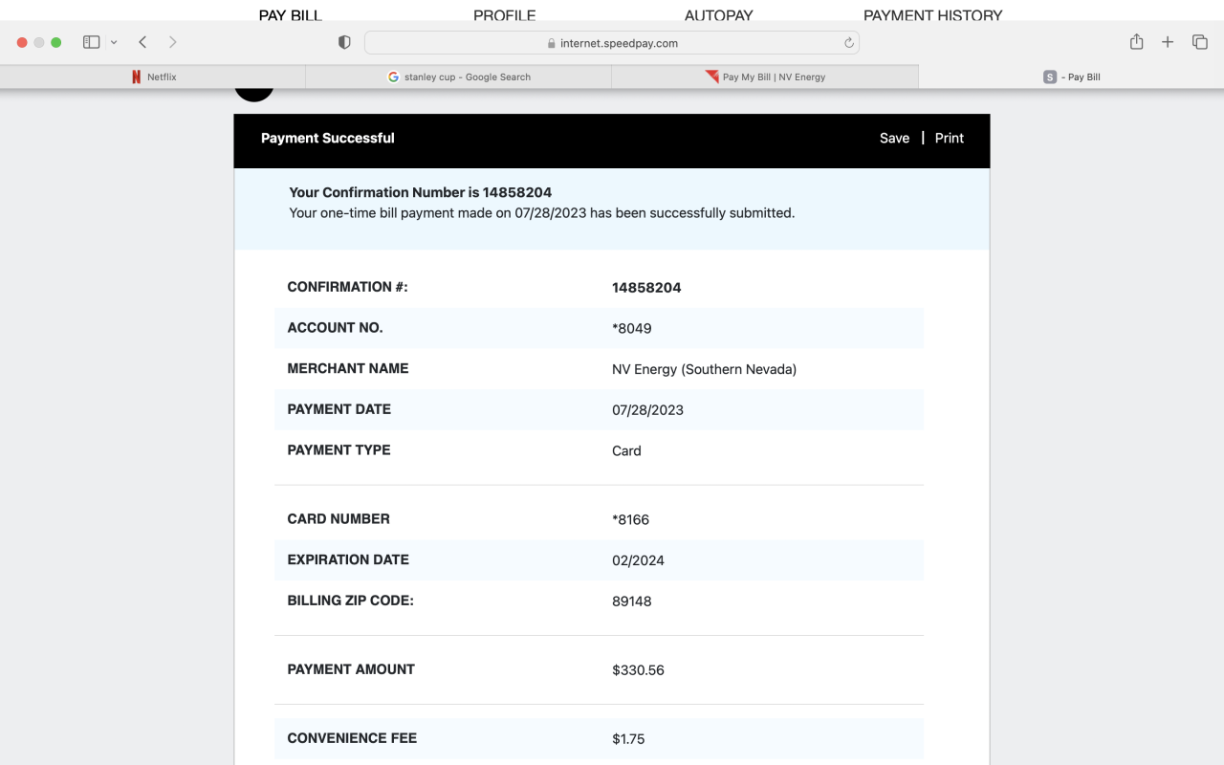Click the Save link in confirmation header
The height and width of the screenshot is (765, 1224).
tap(894, 138)
